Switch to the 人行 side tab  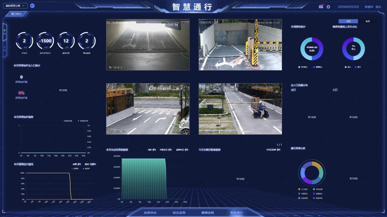click(x=5, y=49)
